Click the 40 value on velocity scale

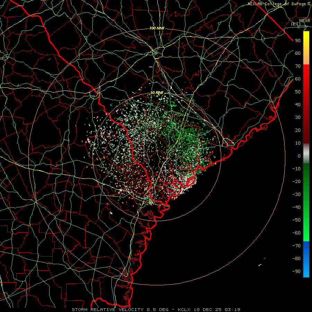pyautogui.click(x=298, y=104)
